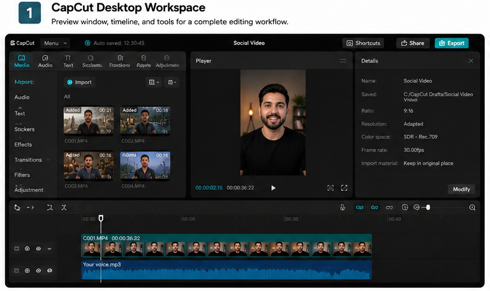This screenshot has width=490, height=291.
Task: Zoom out the timeline with the minus magnifier
Action: [416, 208]
